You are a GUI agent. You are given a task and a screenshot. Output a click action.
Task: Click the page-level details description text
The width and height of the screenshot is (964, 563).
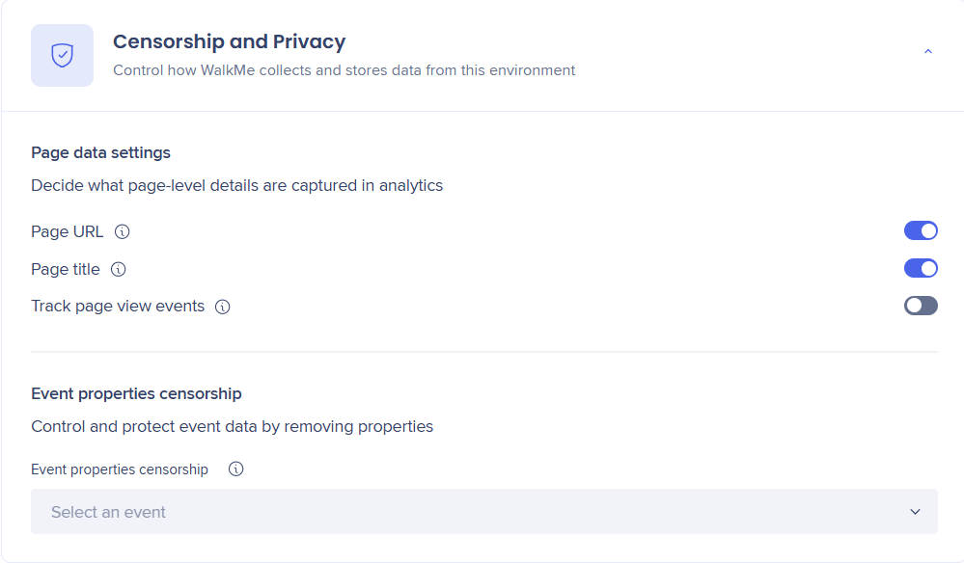pos(236,185)
